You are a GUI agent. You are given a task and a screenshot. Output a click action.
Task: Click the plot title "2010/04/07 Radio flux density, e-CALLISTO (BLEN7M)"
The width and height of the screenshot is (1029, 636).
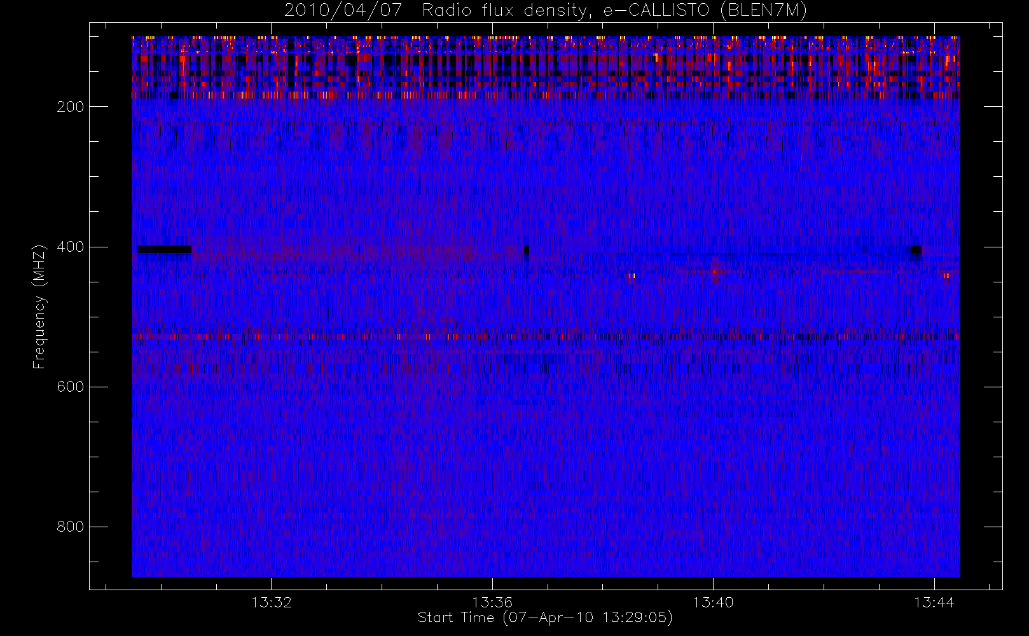point(545,11)
